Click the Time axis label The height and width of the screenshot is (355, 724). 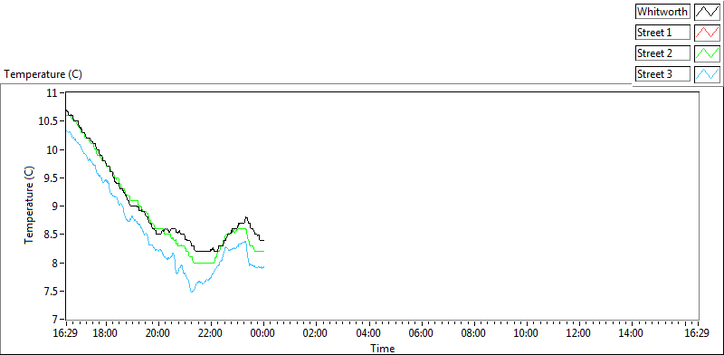(382, 348)
